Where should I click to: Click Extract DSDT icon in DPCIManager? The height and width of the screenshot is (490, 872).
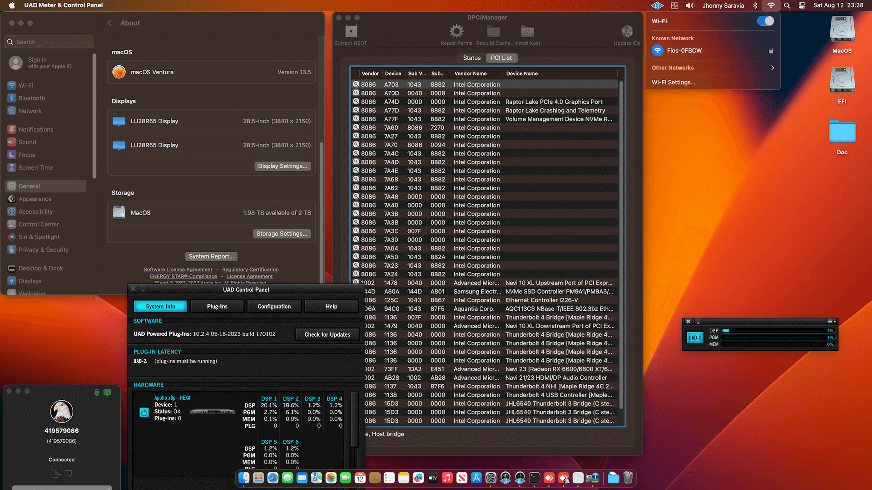coord(351,31)
